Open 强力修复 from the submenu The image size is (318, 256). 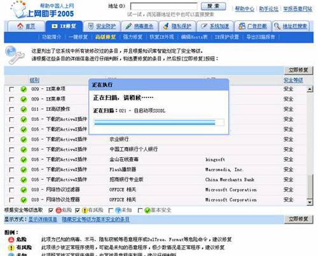(x=133, y=37)
